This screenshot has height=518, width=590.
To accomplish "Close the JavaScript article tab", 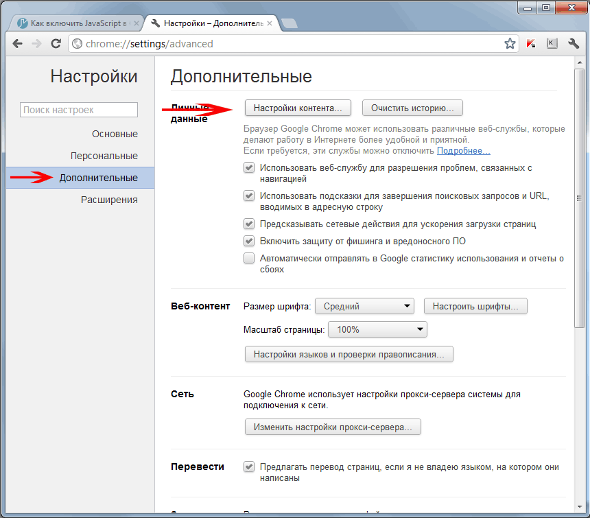I will pos(137,23).
